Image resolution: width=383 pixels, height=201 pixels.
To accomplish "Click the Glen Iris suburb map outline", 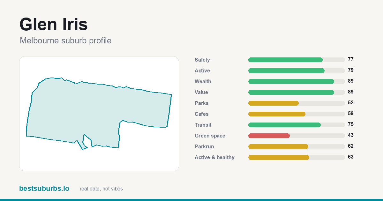I will 99,114.
